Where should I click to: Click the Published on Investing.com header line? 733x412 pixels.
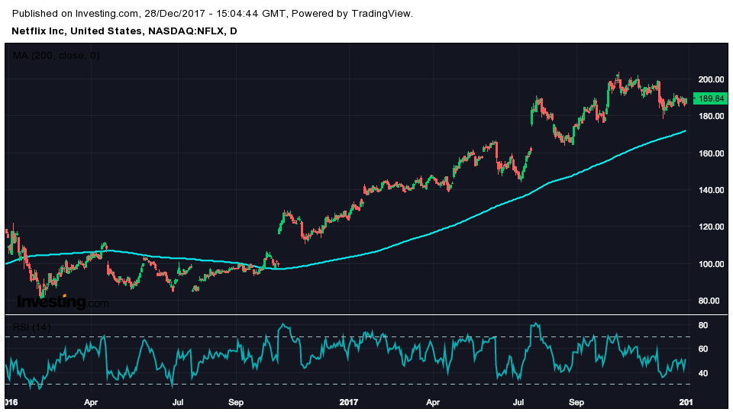click(x=212, y=14)
